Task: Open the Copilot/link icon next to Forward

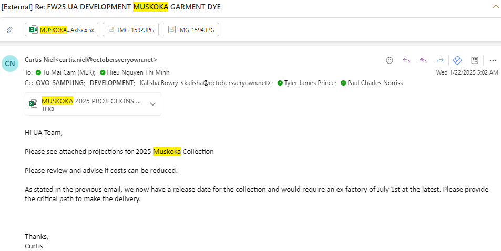Action: click(457, 60)
